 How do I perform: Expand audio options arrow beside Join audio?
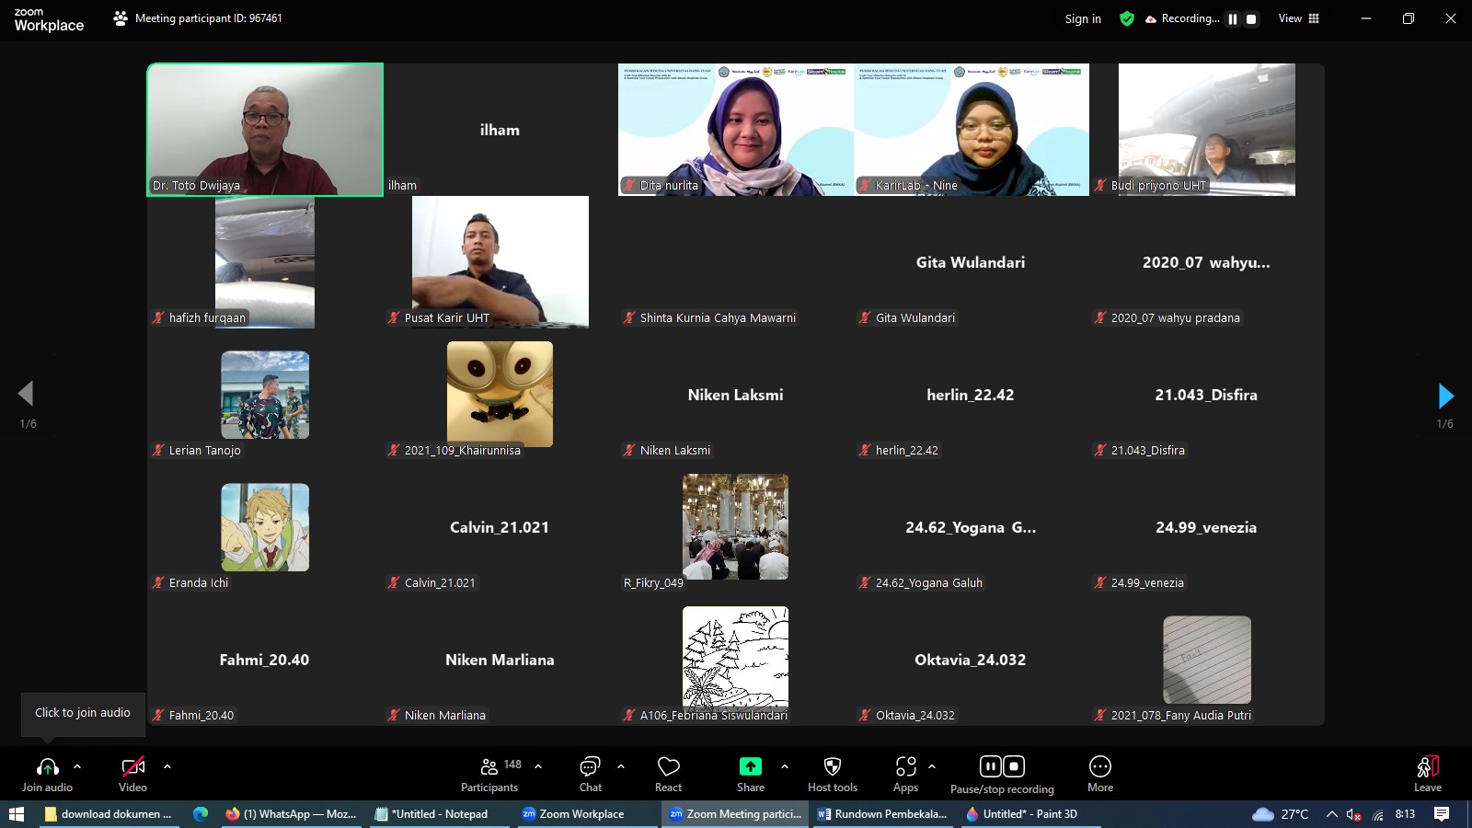pyautogui.click(x=77, y=766)
